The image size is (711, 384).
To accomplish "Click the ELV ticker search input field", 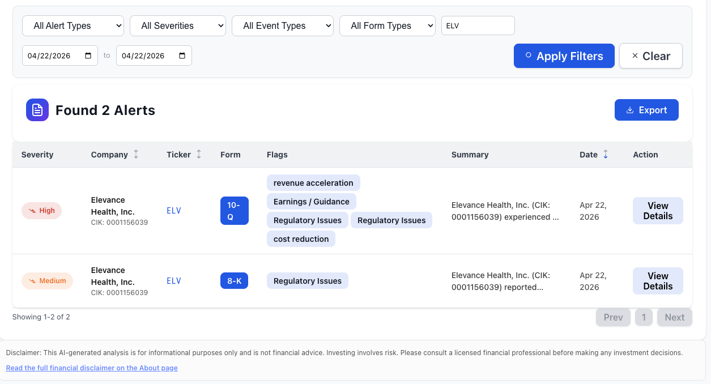I will tap(478, 25).
